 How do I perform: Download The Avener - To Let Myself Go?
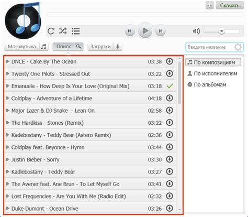pos(170,183)
